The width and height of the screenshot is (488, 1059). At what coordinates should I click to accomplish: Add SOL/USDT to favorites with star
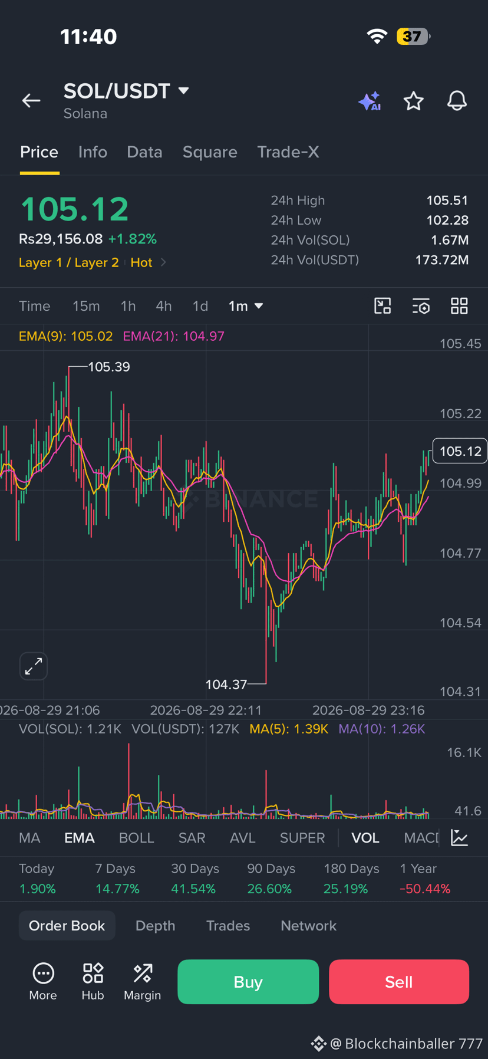[413, 101]
